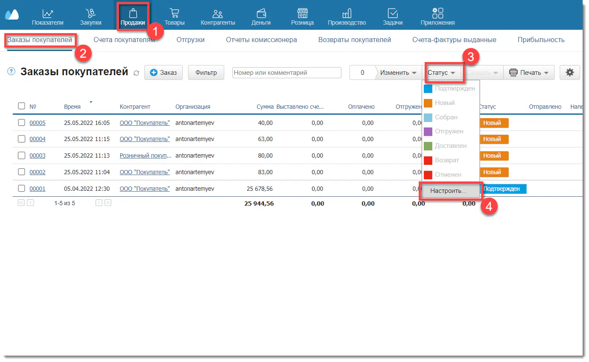
Task: Choose Настроить... in the status menu
Action: [448, 191]
